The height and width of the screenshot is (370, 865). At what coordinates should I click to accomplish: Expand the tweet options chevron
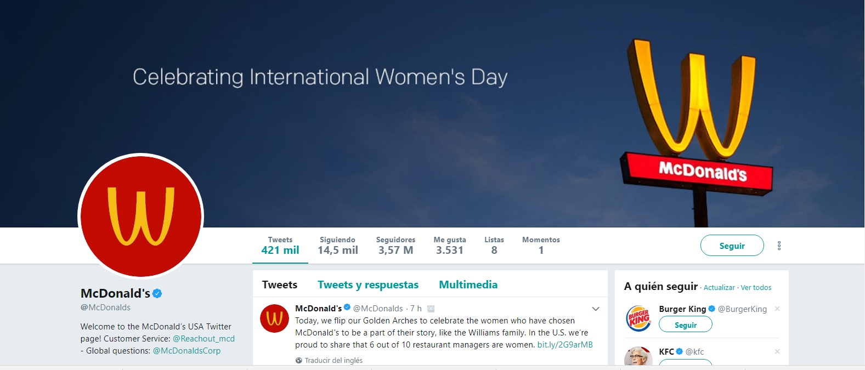(596, 309)
